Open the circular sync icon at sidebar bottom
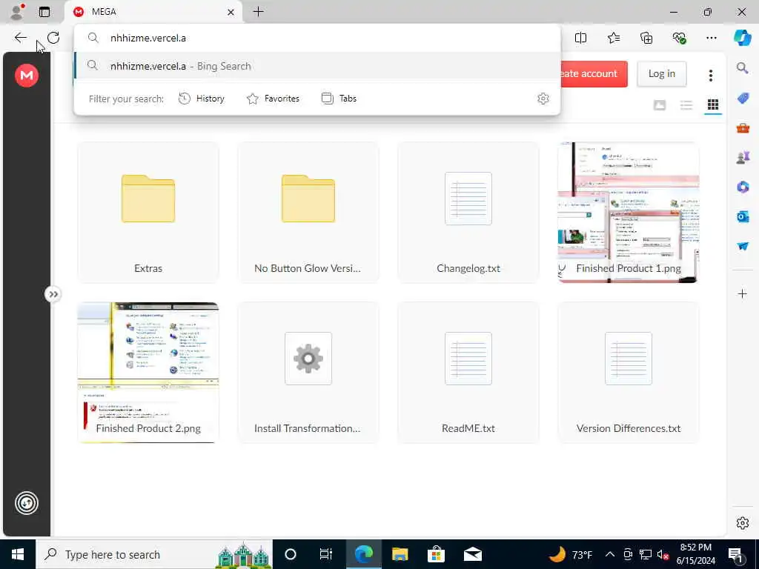 click(27, 503)
